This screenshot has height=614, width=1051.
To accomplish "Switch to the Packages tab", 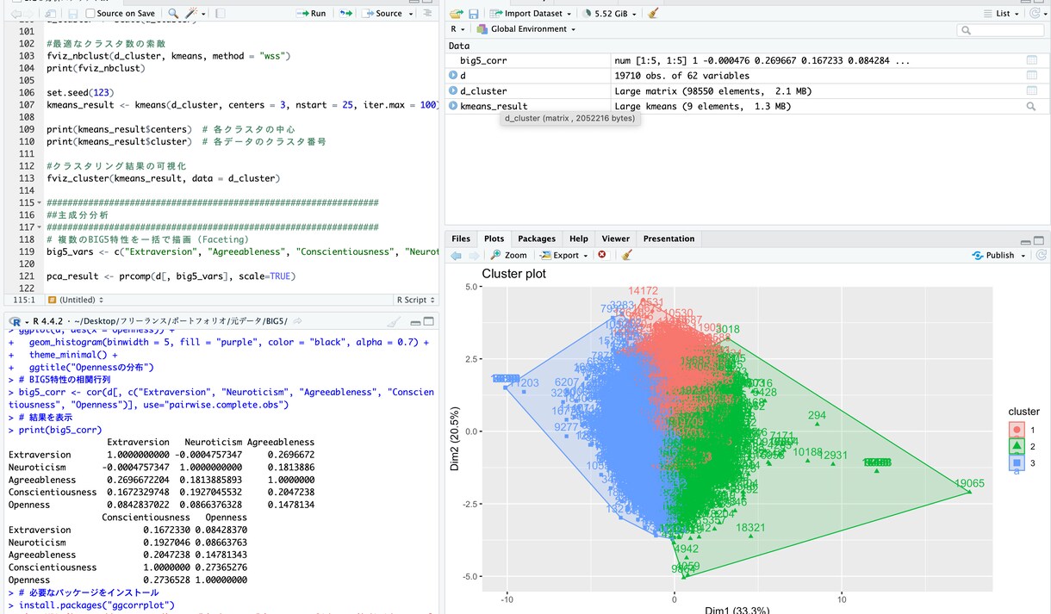I will coord(537,239).
